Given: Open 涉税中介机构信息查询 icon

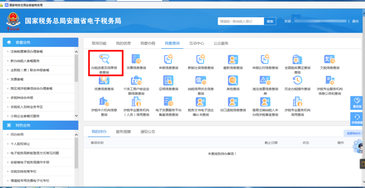Looking at the screenshot, I should [x=104, y=101].
